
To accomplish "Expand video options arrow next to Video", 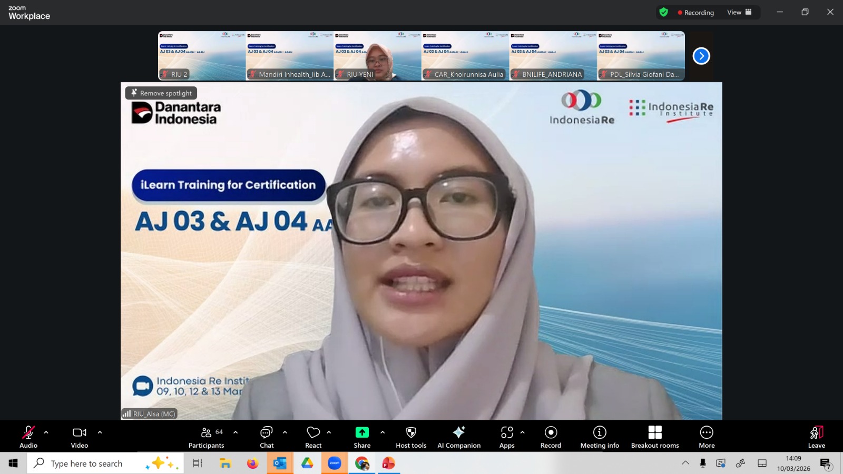I will coord(100,432).
